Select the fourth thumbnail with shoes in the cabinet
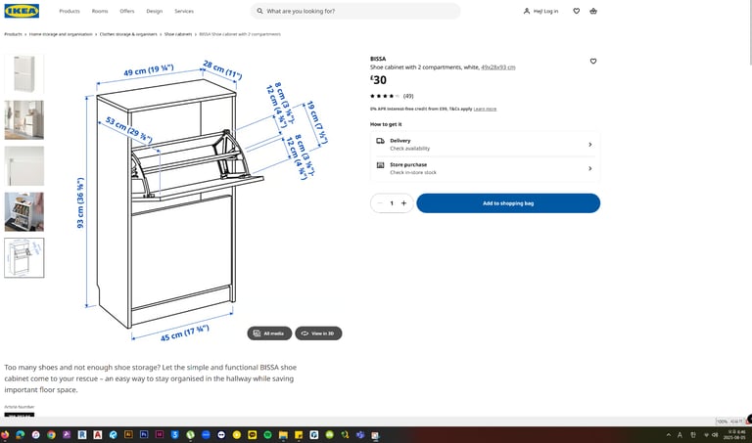The image size is (752, 443). pos(23,211)
